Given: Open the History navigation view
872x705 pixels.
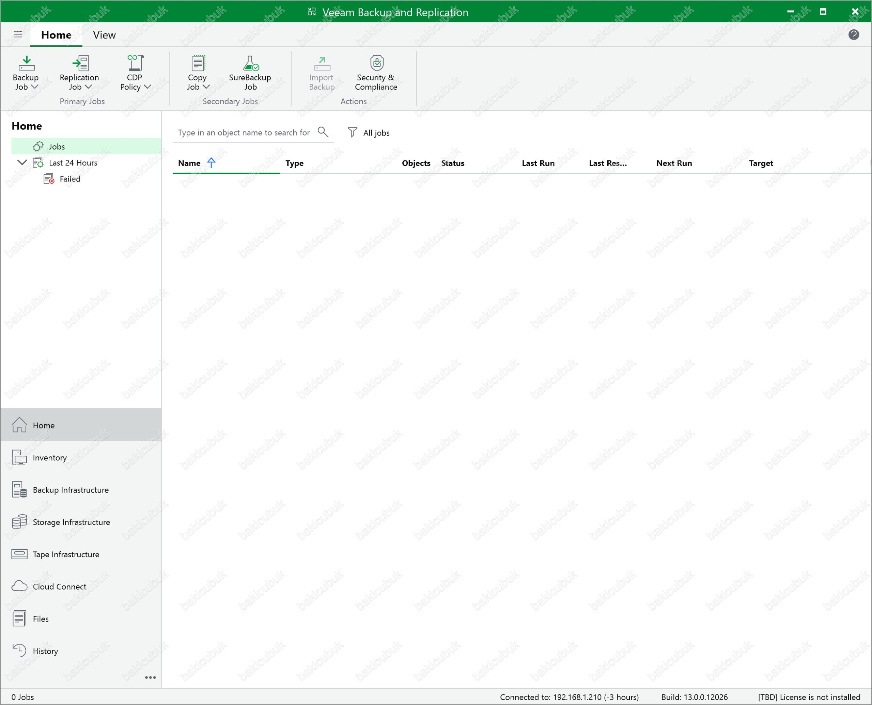Looking at the screenshot, I should pyautogui.click(x=81, y=651).
